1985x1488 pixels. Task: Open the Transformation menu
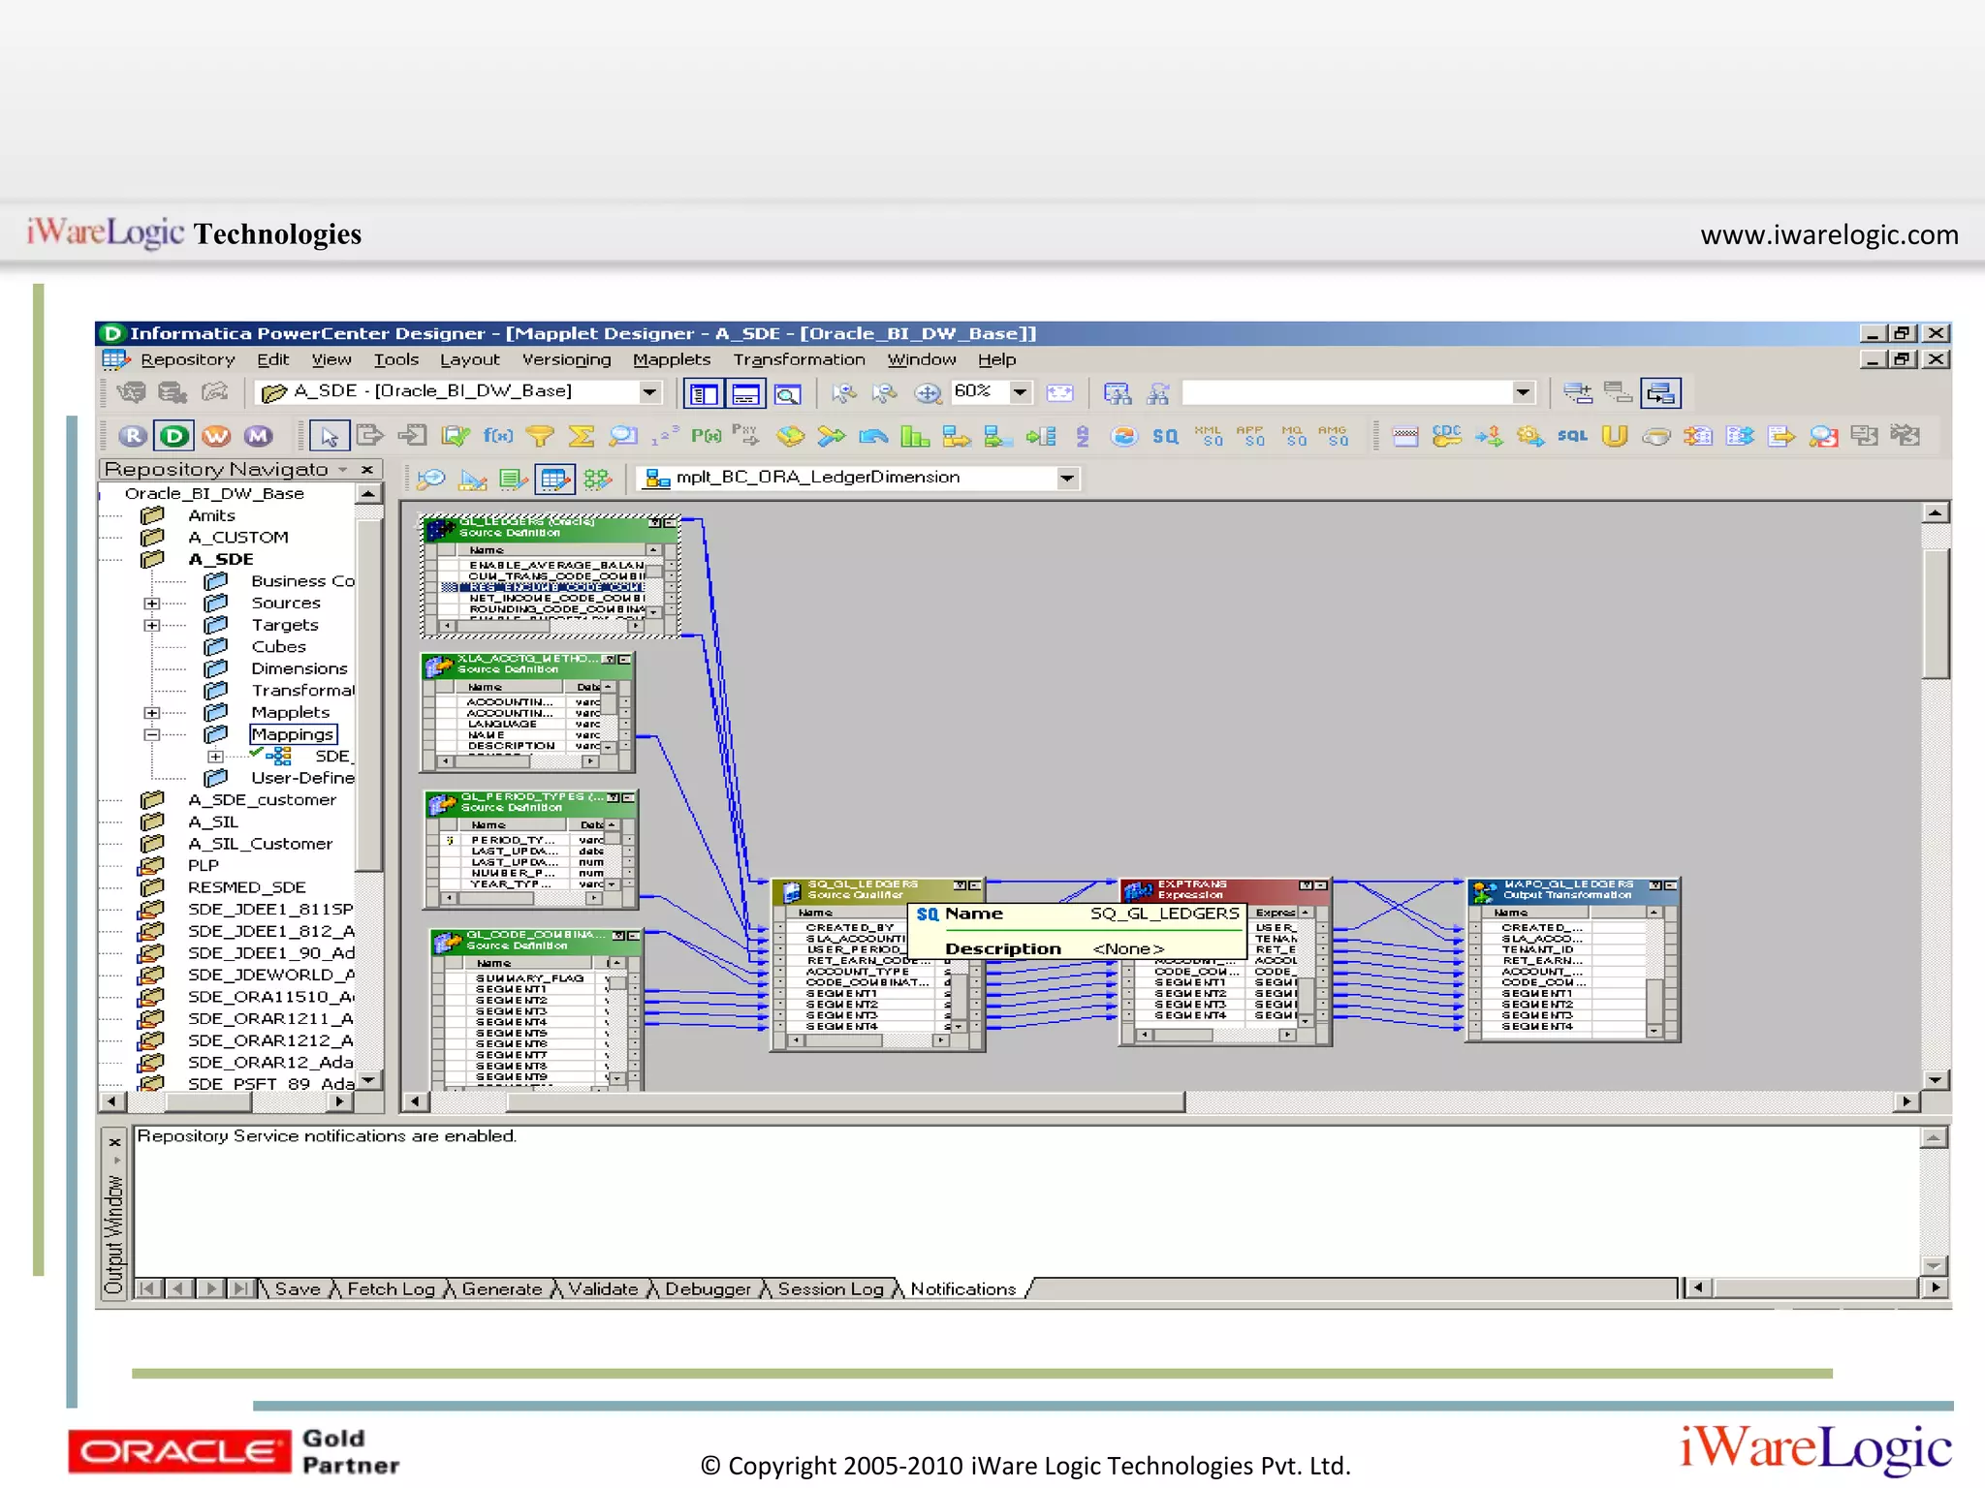[x=799, y=359]
